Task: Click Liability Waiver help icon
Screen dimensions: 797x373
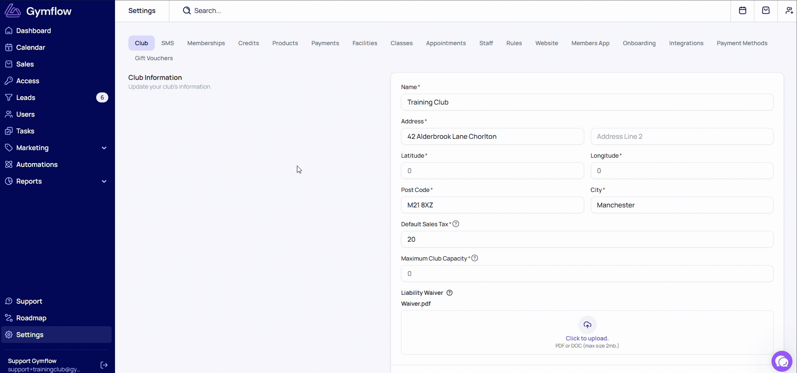Action: (450, 293)
